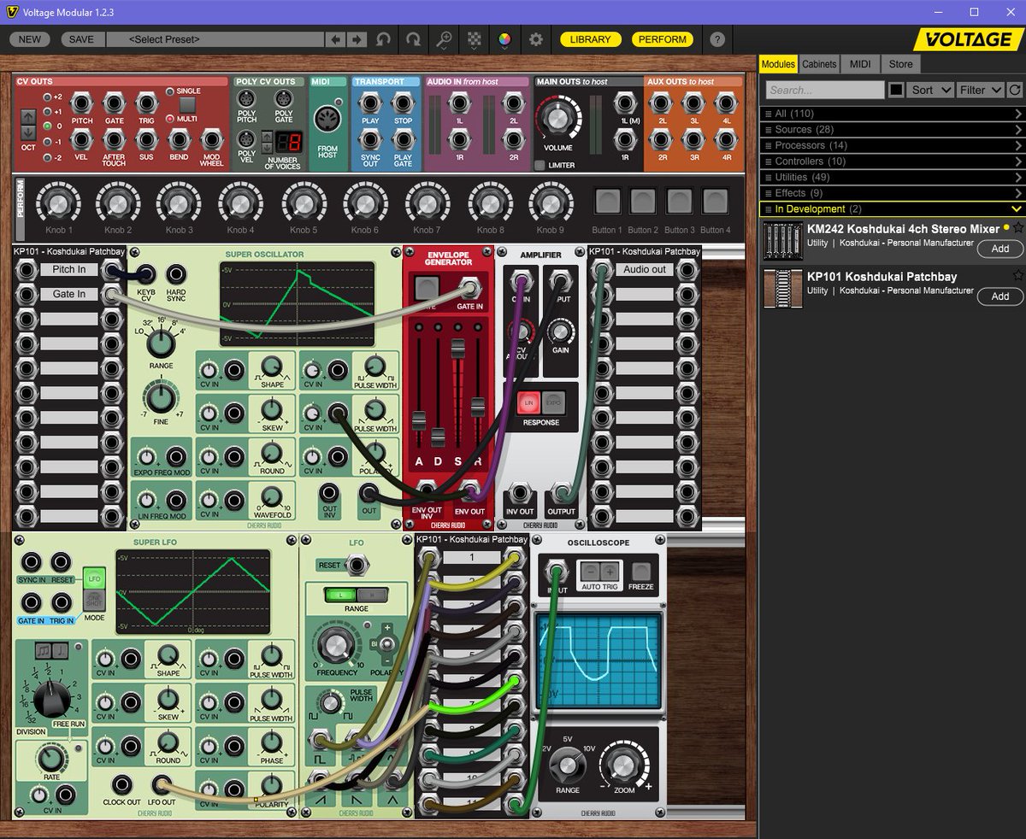This screenshot has height=839, width=1026.
Task: Open the Filter dropdown
Action: (981, 90)
